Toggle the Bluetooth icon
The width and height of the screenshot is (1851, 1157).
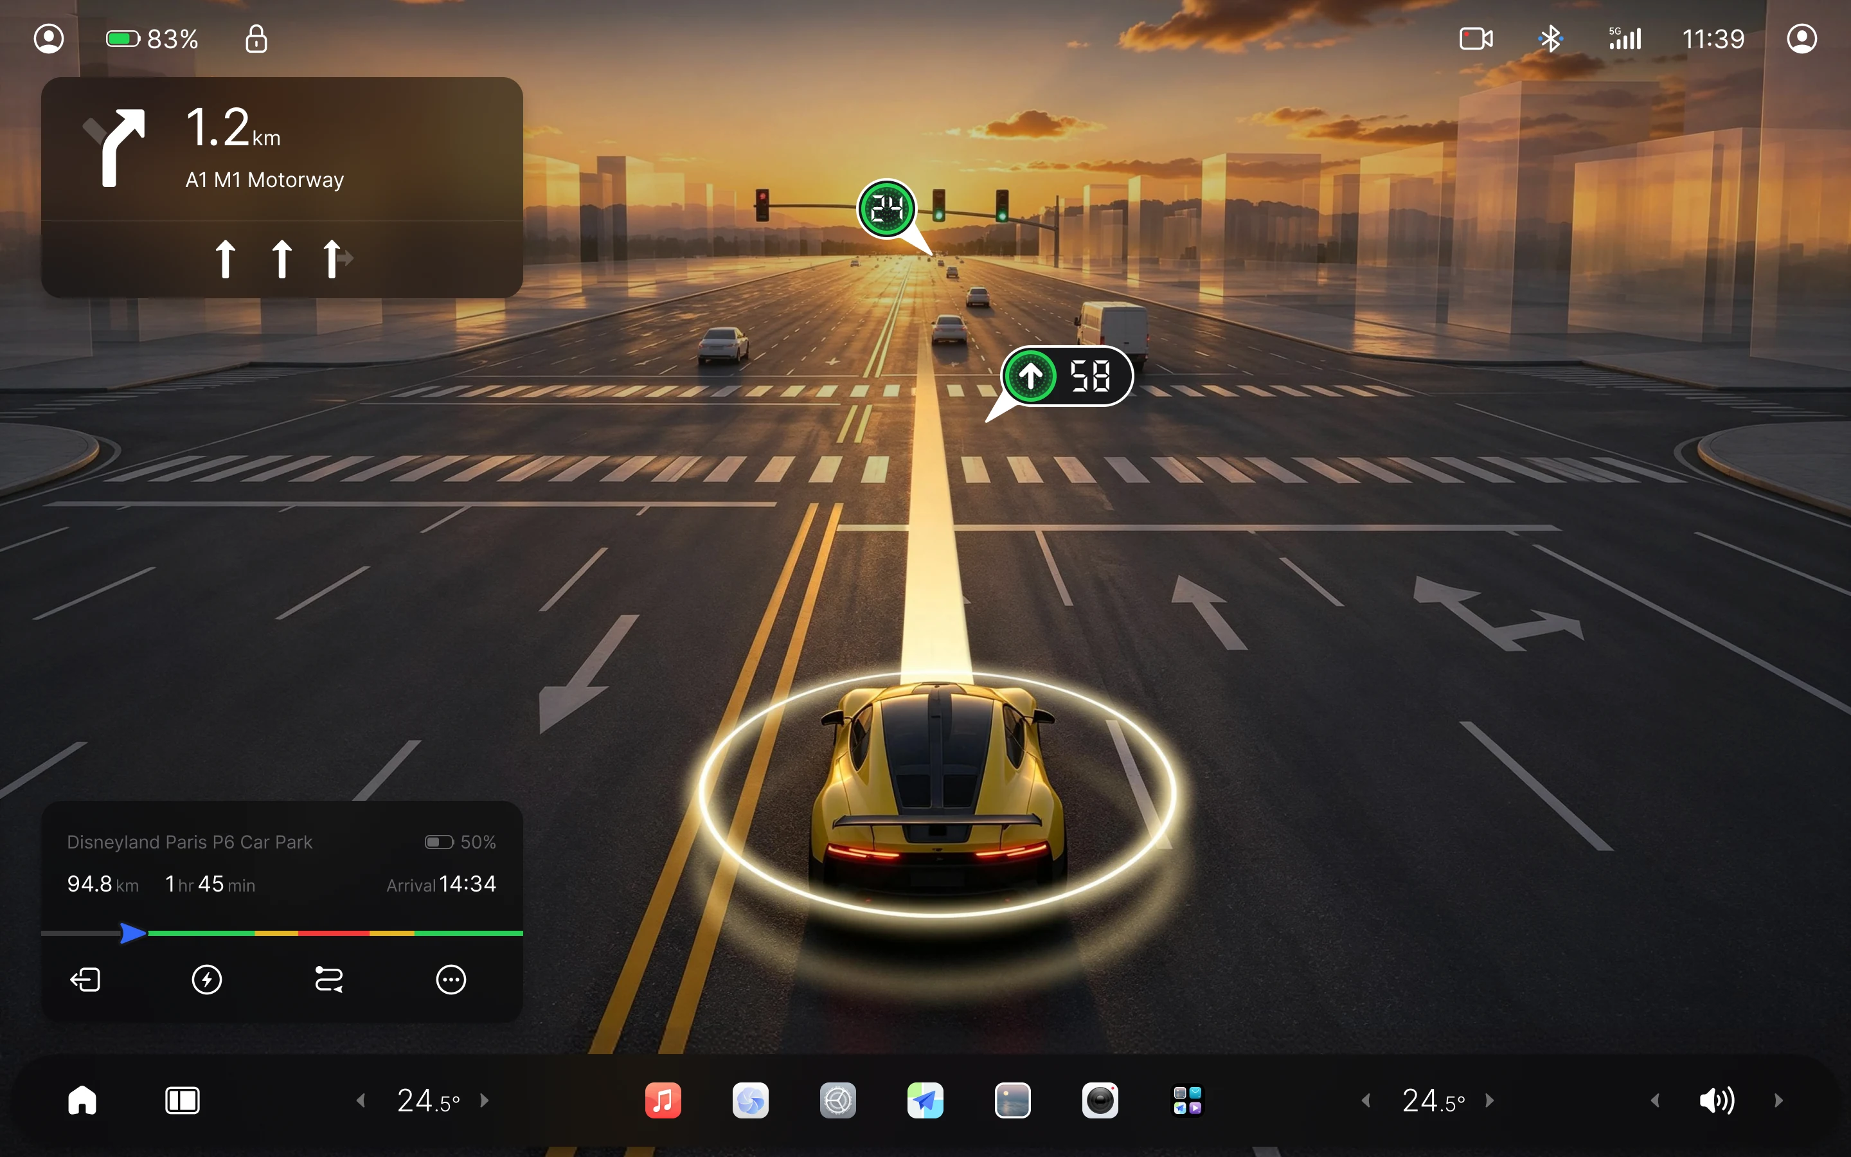click(x=1550, y=39)
